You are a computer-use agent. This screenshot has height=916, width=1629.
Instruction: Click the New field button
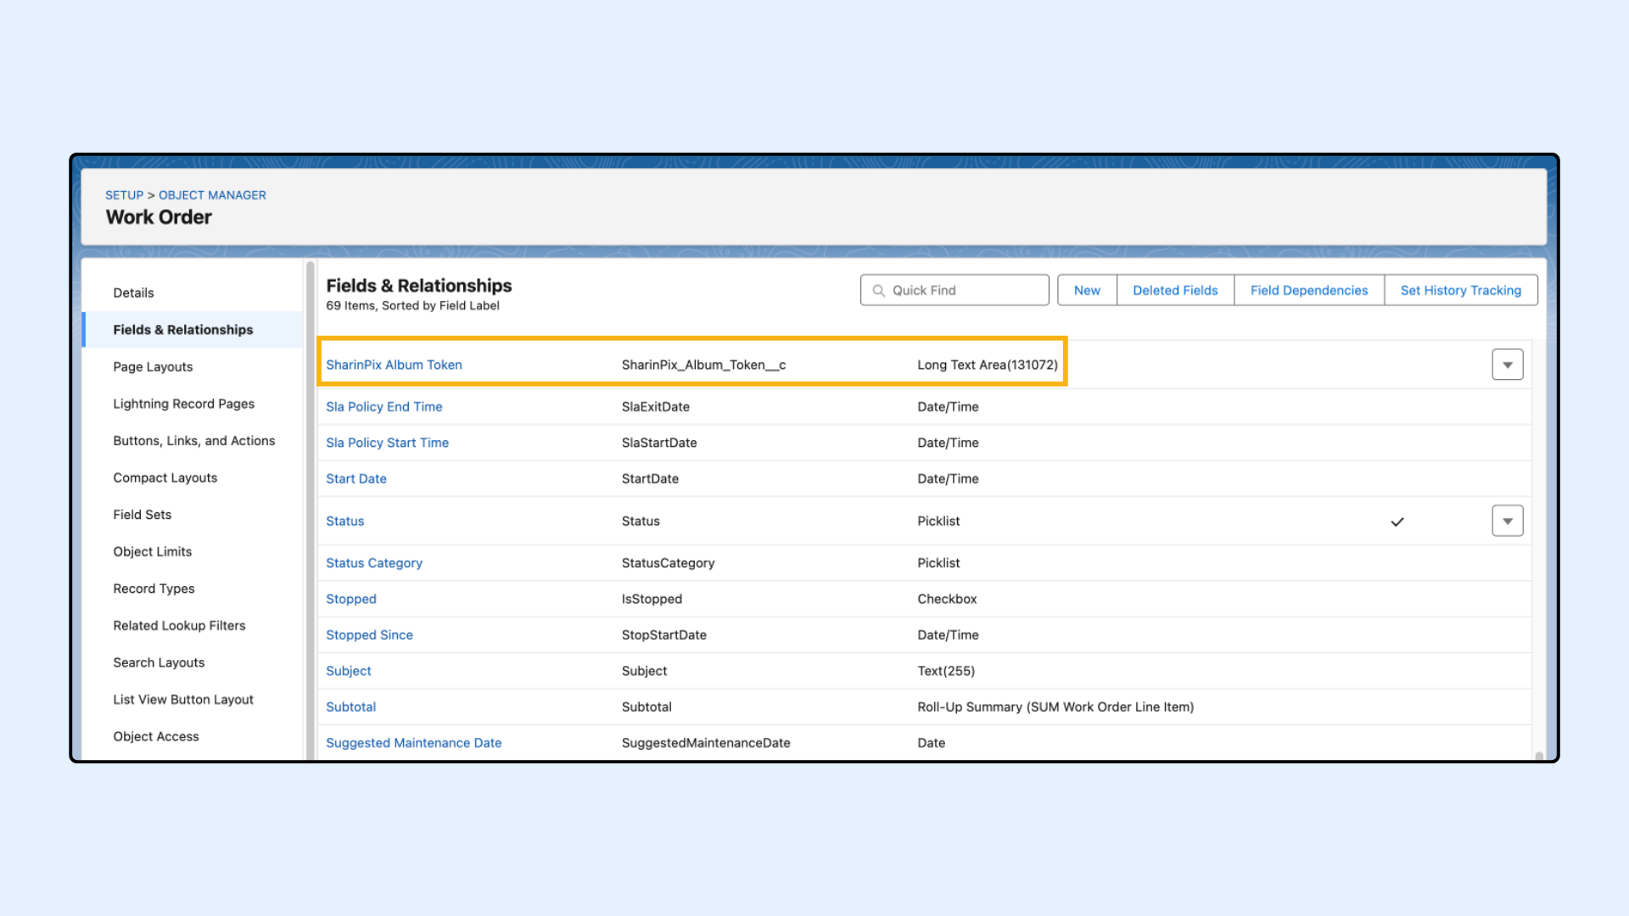(x=1086, y=290)
